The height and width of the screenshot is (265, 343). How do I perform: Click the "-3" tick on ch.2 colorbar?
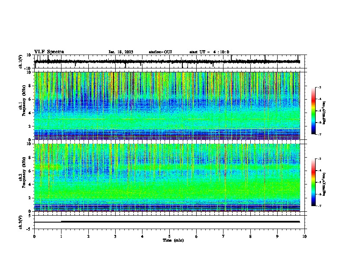click(x=320, y=159)
